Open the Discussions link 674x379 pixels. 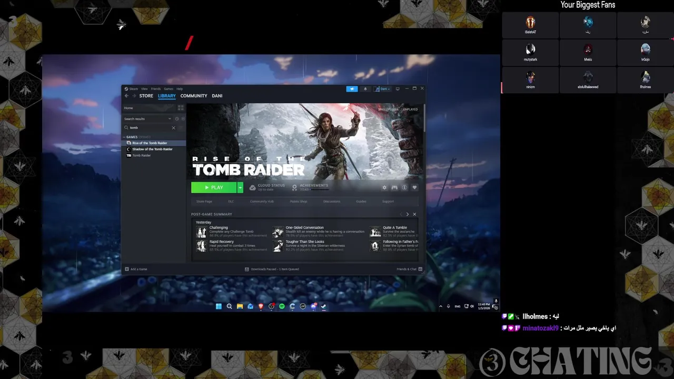coord(332,202)
